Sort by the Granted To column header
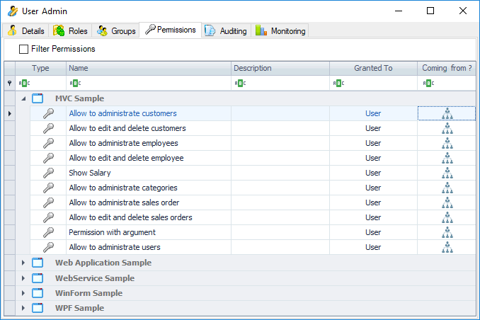Viewport: 480px width, 320px height. point(373,68)
